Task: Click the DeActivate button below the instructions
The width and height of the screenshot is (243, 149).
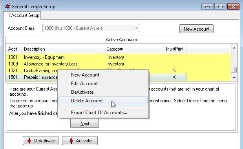Action: 40,141
